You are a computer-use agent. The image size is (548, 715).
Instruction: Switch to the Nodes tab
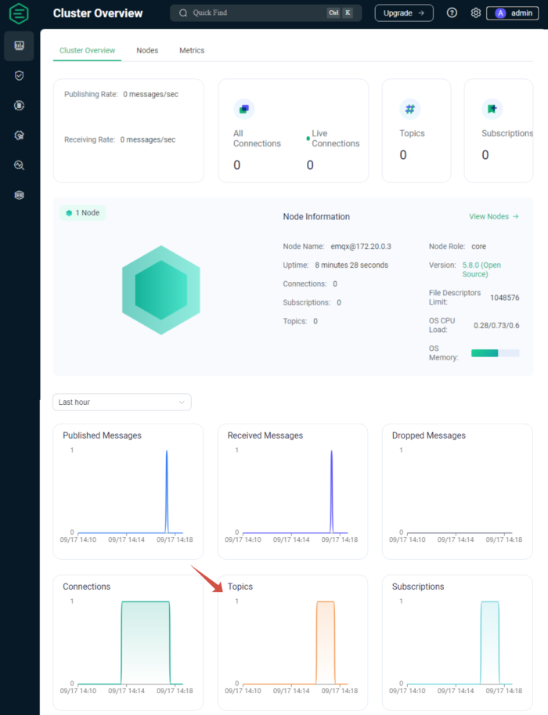[x=147, y=50]
